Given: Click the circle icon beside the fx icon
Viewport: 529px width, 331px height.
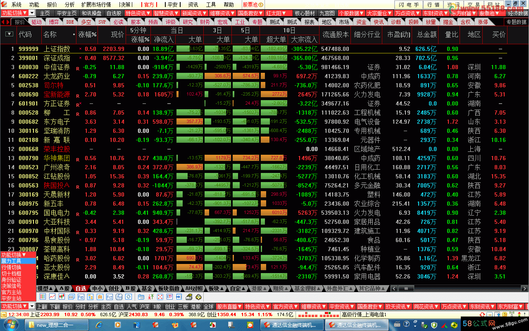Looking at the screenshot, I should point(129,297).
